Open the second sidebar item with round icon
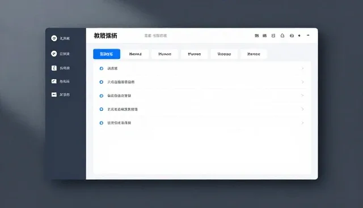Viewport: 363px width, 208px height. click(60, 54)
